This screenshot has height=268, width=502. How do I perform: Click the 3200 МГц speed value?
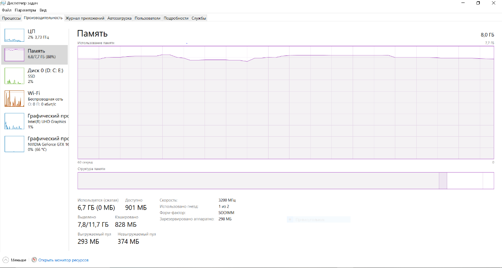tap(227, 200)
